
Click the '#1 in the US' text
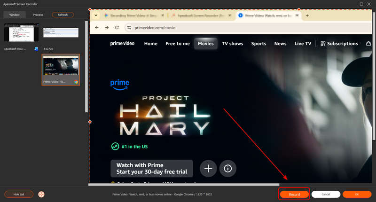coord(134,147)
